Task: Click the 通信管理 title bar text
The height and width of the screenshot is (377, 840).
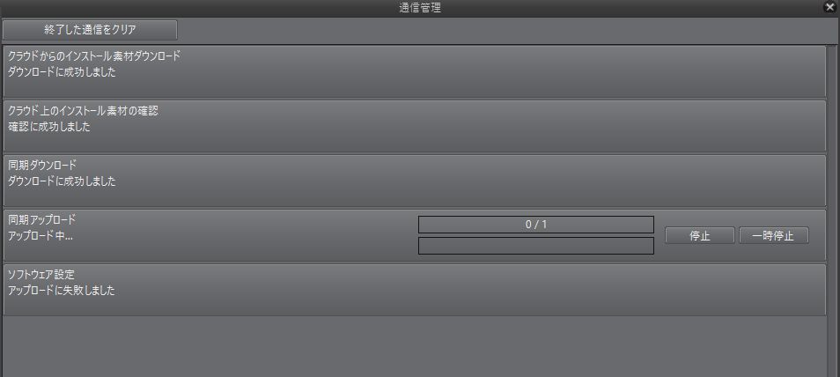Action: [x=420, y=8]
